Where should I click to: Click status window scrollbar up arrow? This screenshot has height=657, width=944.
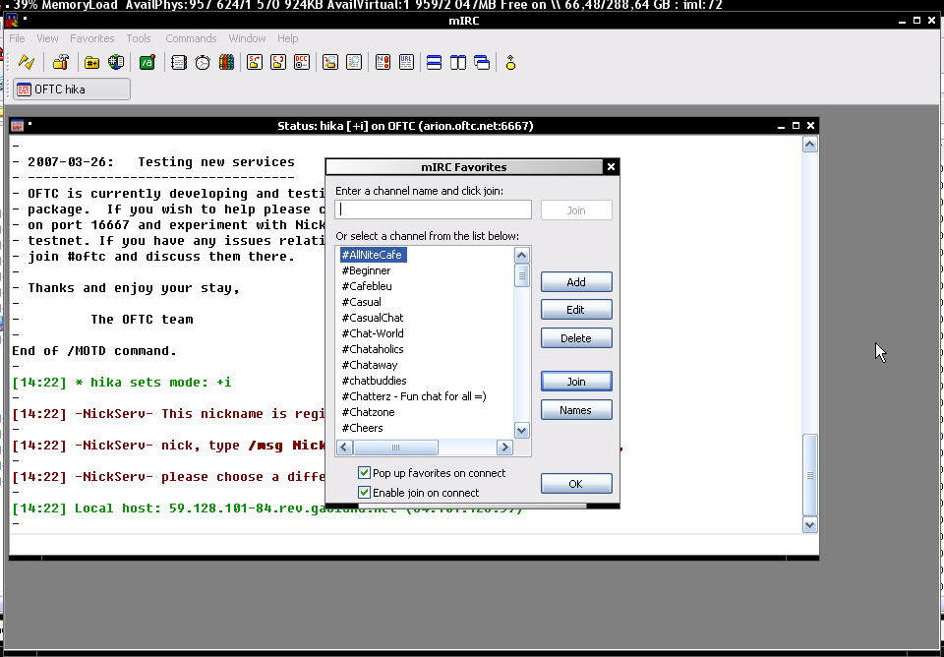(x=809, y=145)
